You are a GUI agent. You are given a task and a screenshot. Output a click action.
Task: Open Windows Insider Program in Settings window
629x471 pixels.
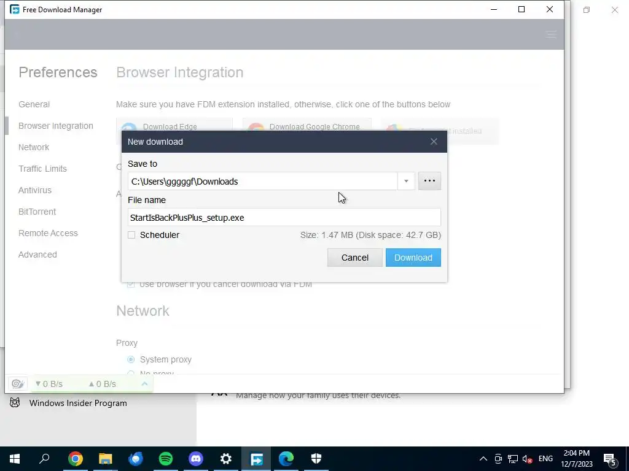tap(78, 403)
